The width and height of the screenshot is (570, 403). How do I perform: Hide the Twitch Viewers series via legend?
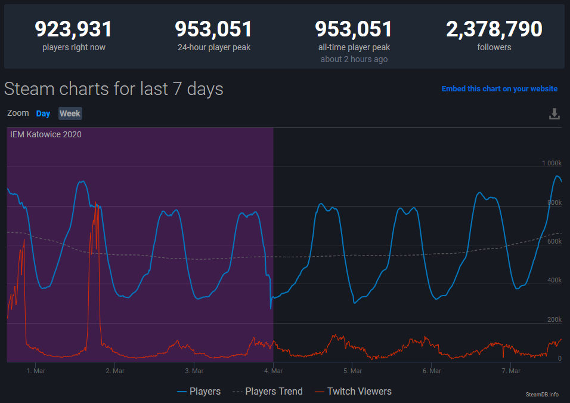point(353,391)
